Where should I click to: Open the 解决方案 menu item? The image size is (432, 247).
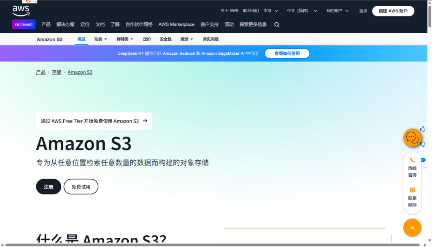[65, 24]
